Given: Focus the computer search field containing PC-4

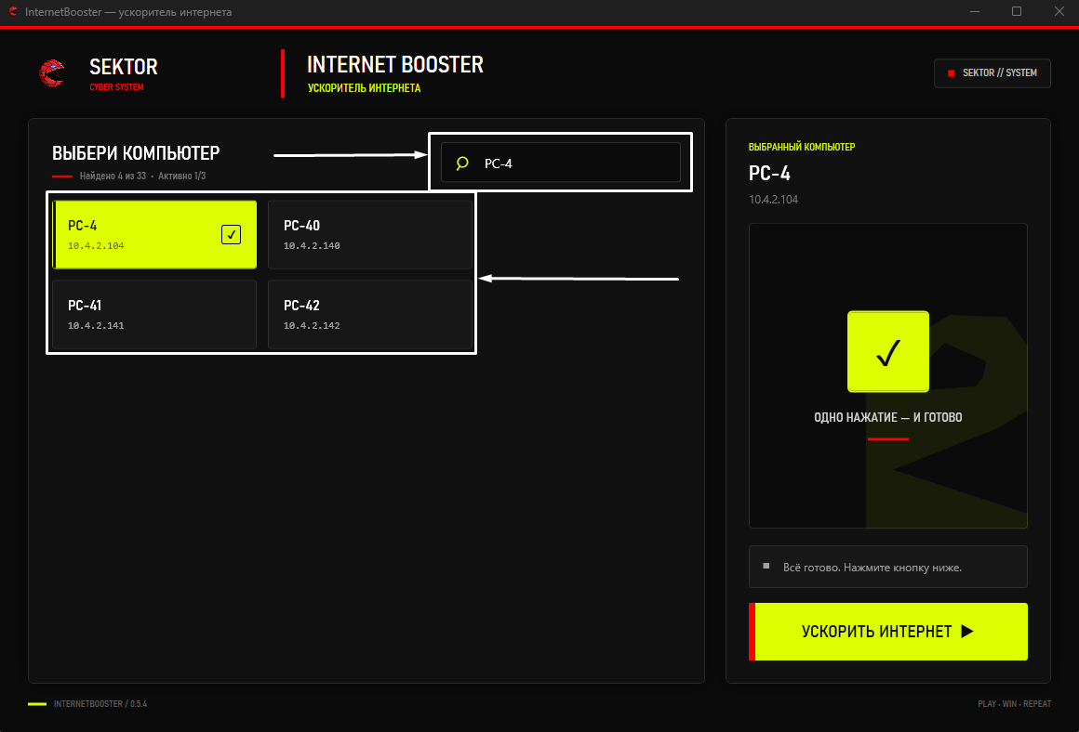Looking at the screenshot, I should 560,163.
